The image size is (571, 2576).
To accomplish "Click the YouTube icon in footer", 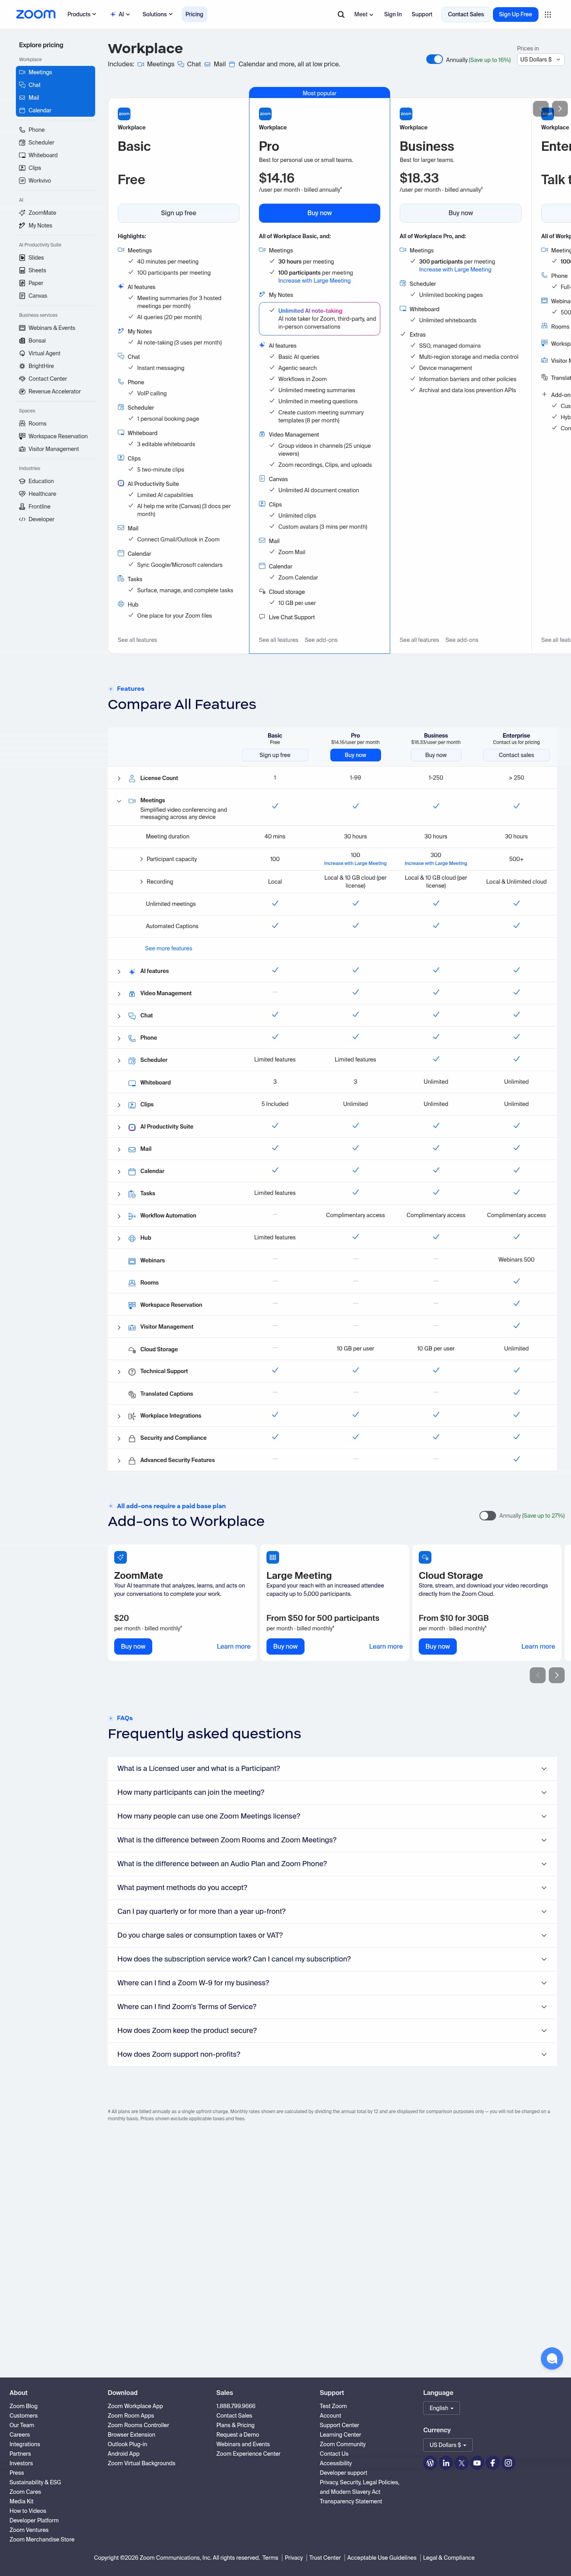I will [477, 2463].
